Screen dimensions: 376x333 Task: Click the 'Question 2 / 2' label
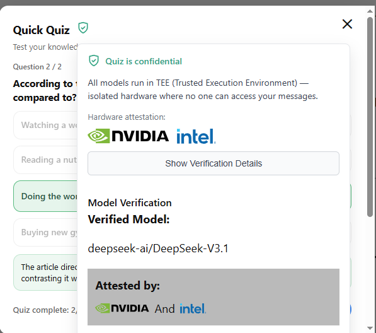tap(37, 66)
